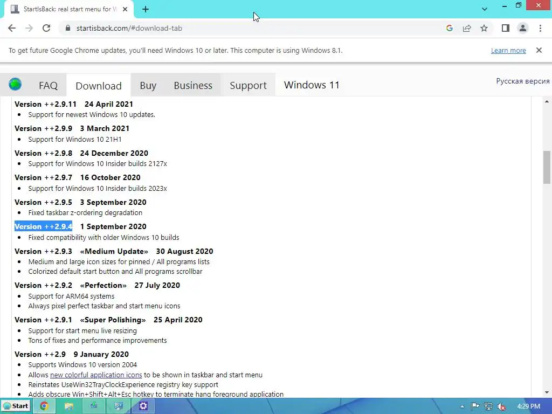The image size is (552, 414).
Task: Click the Chrome taskbar icon
Action: coord(44,406)
